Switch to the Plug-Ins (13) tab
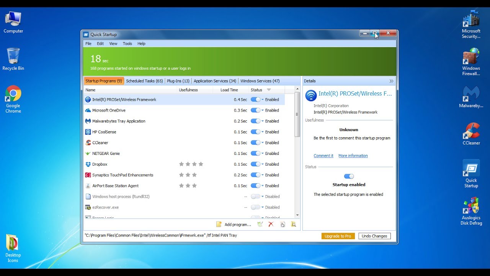 pos(178,81)
